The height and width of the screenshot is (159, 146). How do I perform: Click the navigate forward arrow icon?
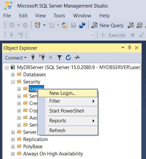pyautogui.click(x=25, y=25)
